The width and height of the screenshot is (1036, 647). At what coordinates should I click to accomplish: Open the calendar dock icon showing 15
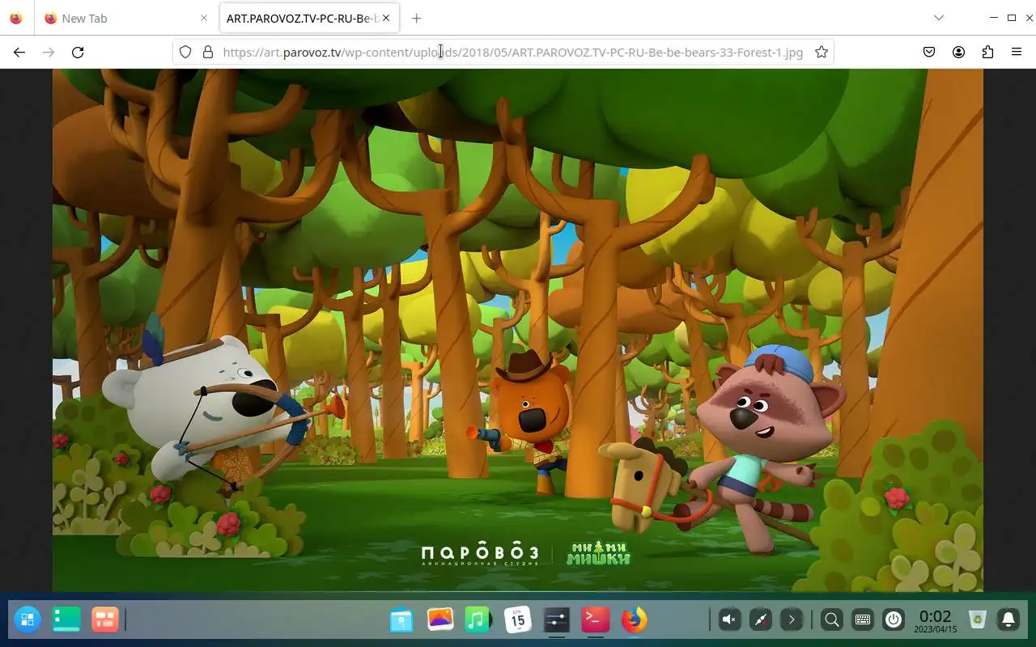[x=518, y=620]
